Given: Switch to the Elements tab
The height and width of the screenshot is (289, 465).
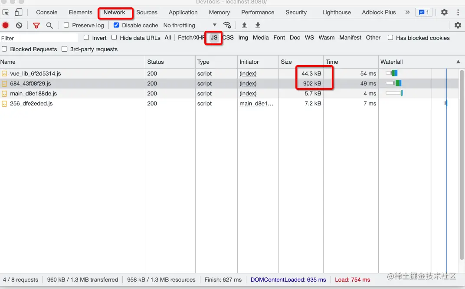Looking at the screenshot, I should (x=80, y=12).
